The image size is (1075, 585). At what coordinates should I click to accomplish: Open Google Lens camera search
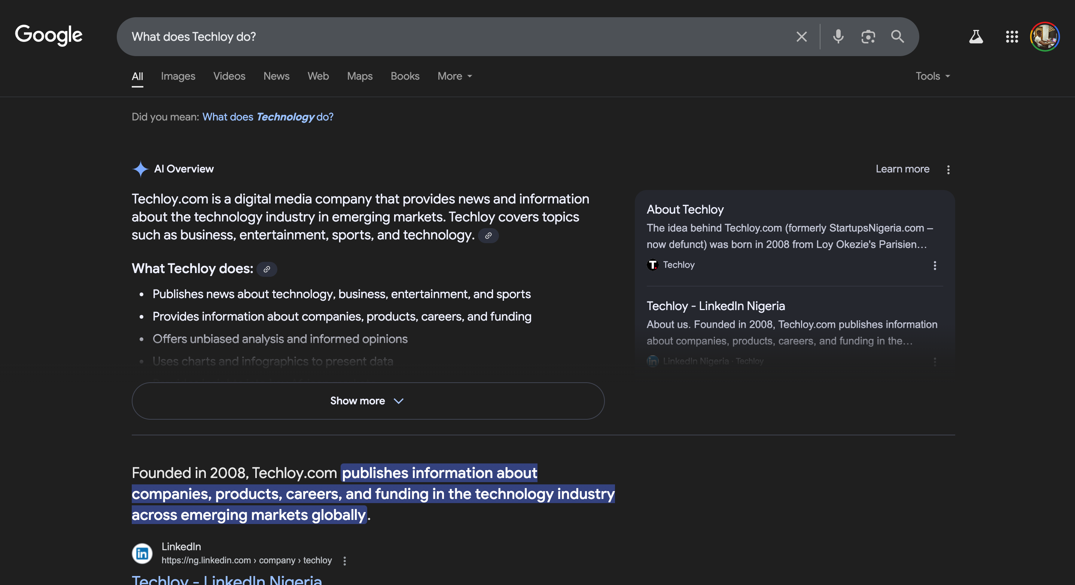click(x=868, y=37)
